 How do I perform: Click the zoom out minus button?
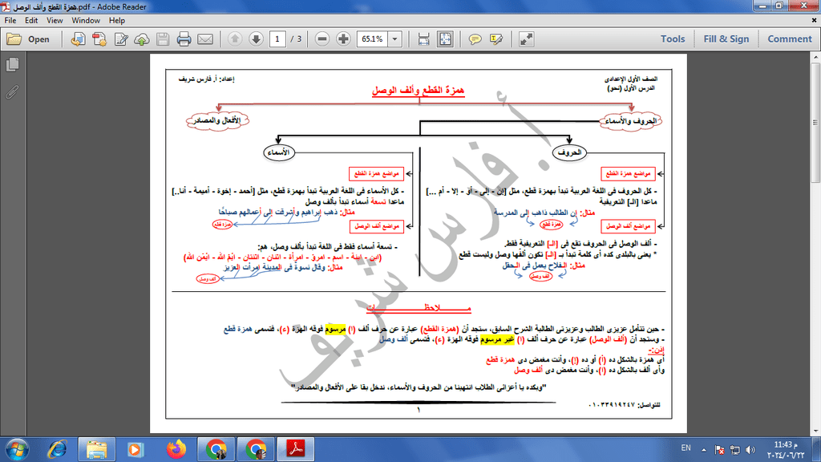point(322,39)
